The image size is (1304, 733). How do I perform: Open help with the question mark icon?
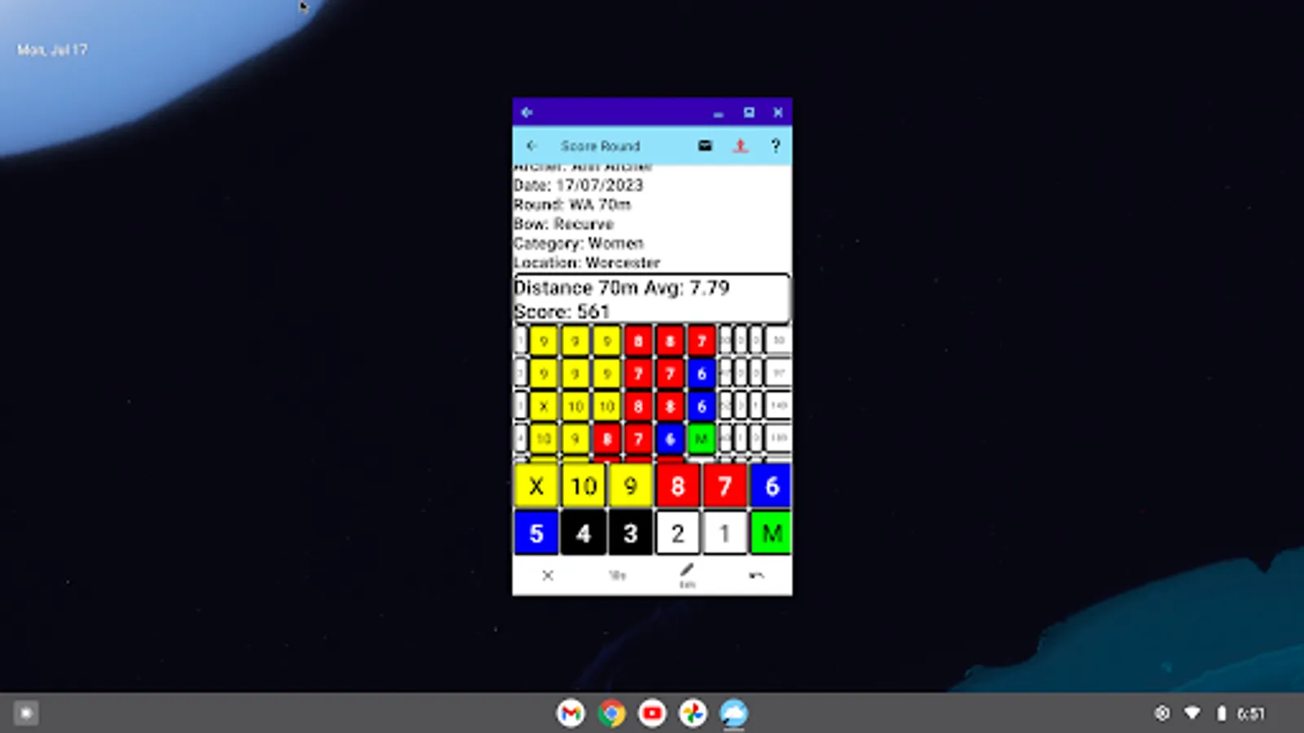[775, 146]
